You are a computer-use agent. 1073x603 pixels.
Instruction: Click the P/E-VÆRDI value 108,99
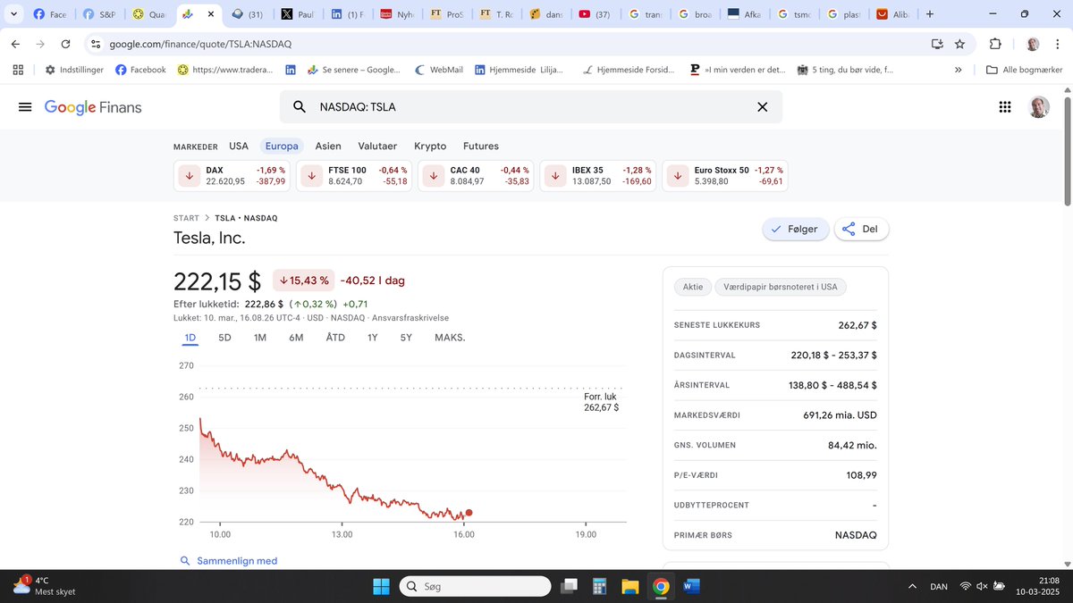coord(861,475)
